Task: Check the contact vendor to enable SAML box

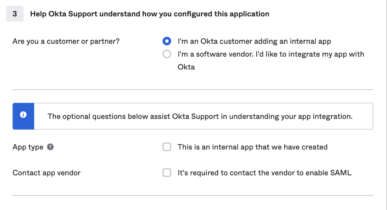Action: (167, 173)
